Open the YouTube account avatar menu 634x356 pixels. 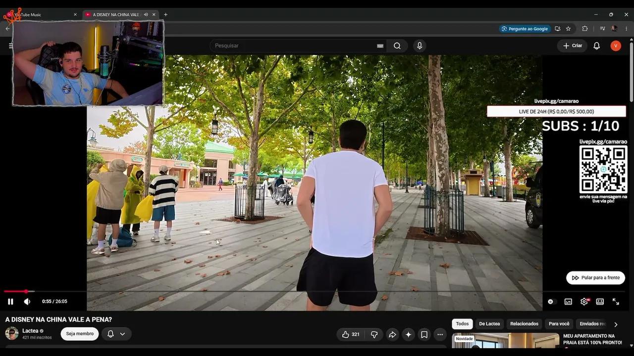click(616, 46)
